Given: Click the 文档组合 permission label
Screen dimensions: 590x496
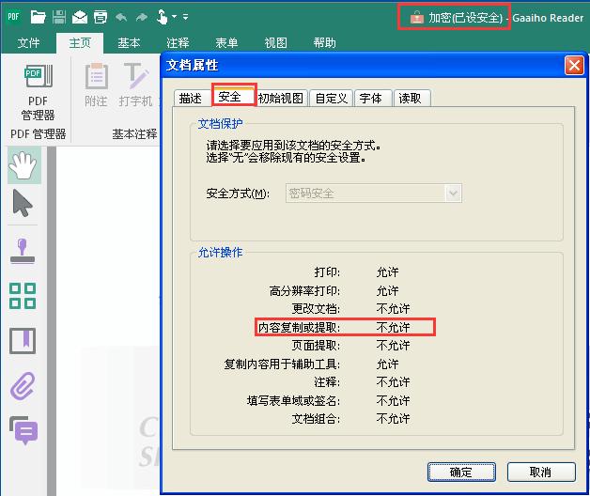Looking at the screenshot, I should click(316, 418).
